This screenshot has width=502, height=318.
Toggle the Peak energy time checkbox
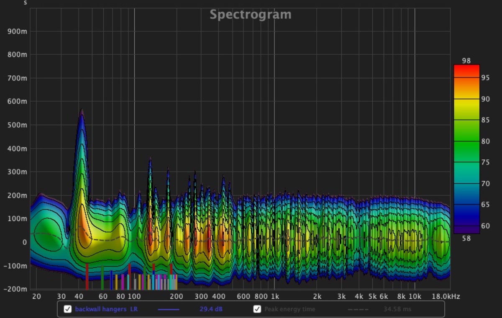[x=257, y=309]
